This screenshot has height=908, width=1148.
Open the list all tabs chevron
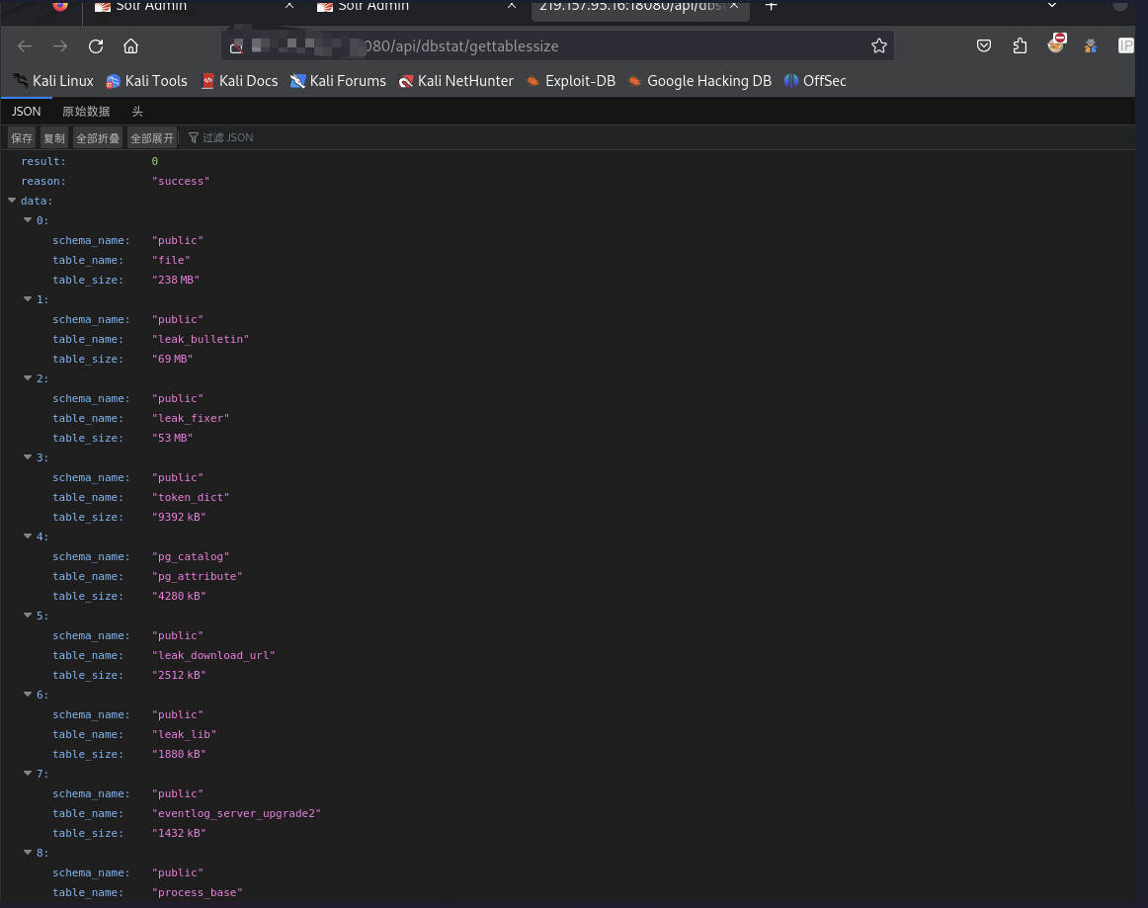click(x=1052, y=5)
